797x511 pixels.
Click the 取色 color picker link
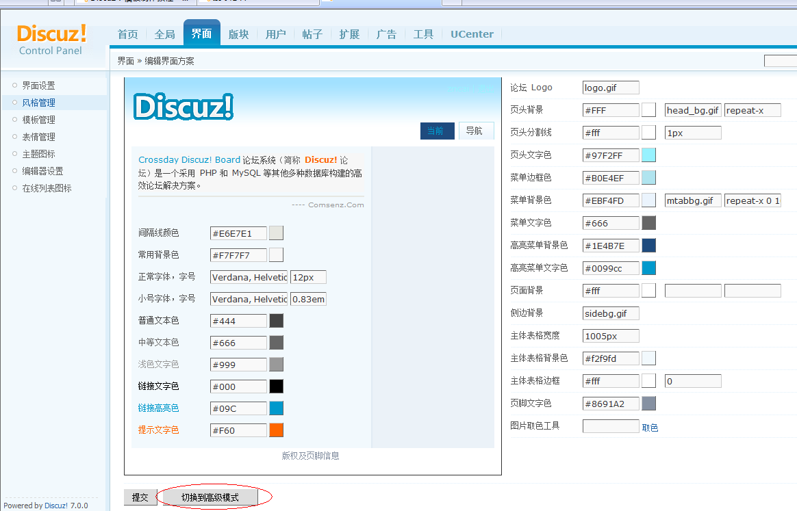pyautogui.click(x=650, y=428)
